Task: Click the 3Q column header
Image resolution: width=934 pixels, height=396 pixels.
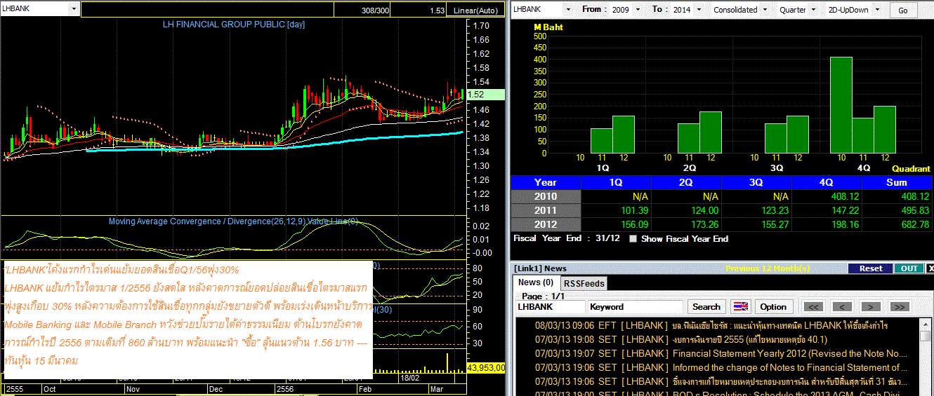Action: [x=756, y=182]
